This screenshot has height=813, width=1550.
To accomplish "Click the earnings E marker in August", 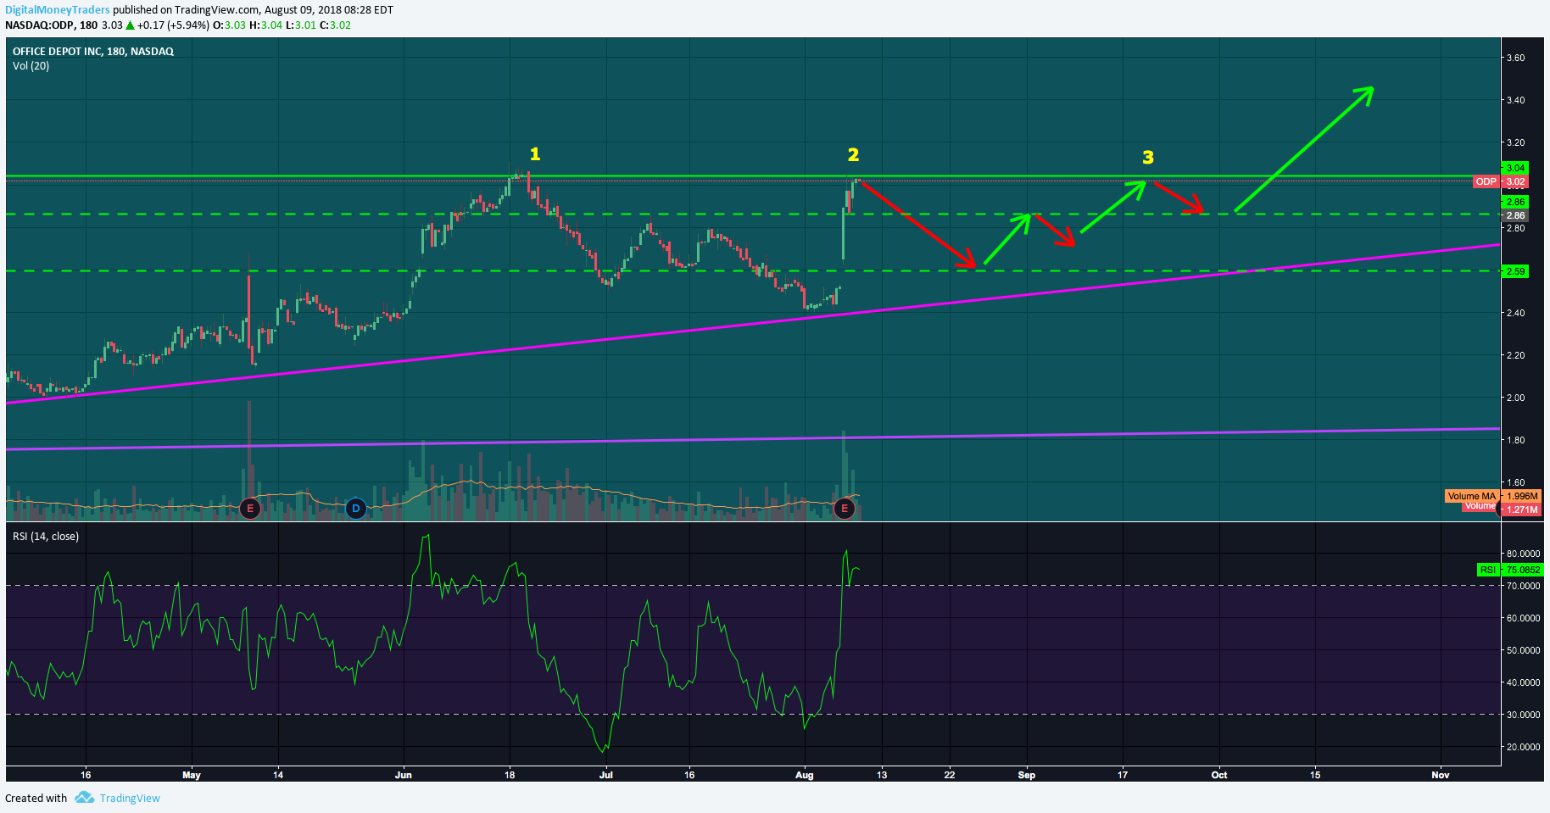I will (844, 509).
